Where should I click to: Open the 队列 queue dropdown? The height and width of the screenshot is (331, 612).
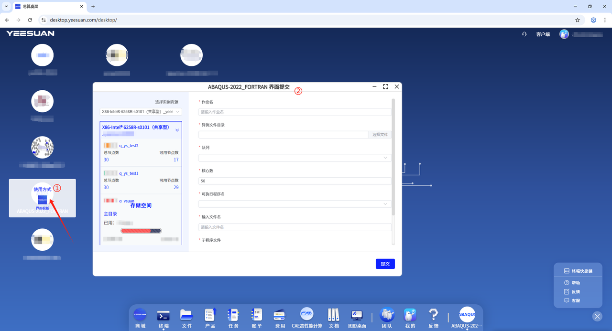pos(295,158)
